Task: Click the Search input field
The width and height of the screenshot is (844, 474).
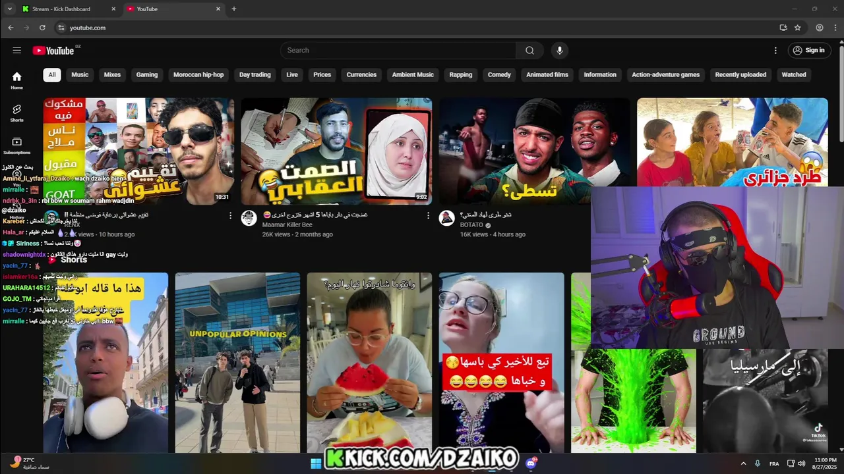Action: (x=398, y=50)
